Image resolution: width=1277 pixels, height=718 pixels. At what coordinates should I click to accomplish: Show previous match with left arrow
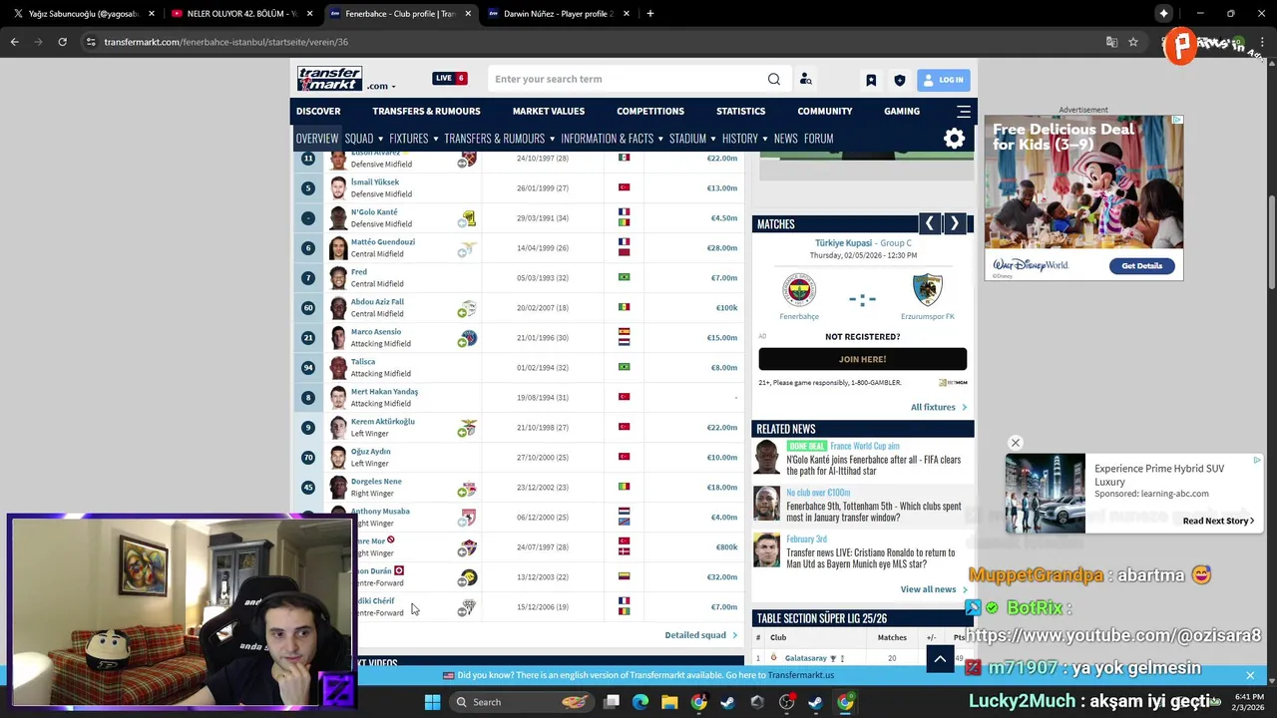coord(929,224)
